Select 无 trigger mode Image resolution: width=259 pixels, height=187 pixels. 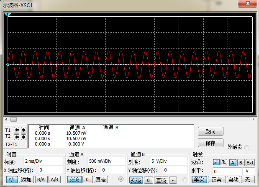(247, 179)
